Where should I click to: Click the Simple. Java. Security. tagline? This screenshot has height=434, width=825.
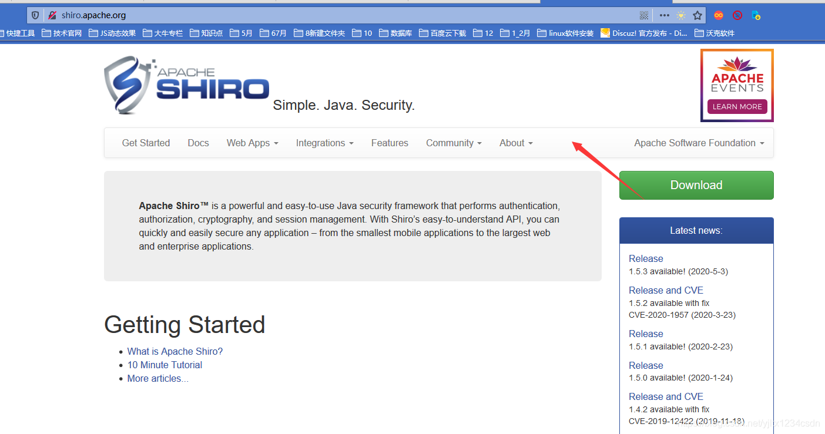(x=344, y=105)
